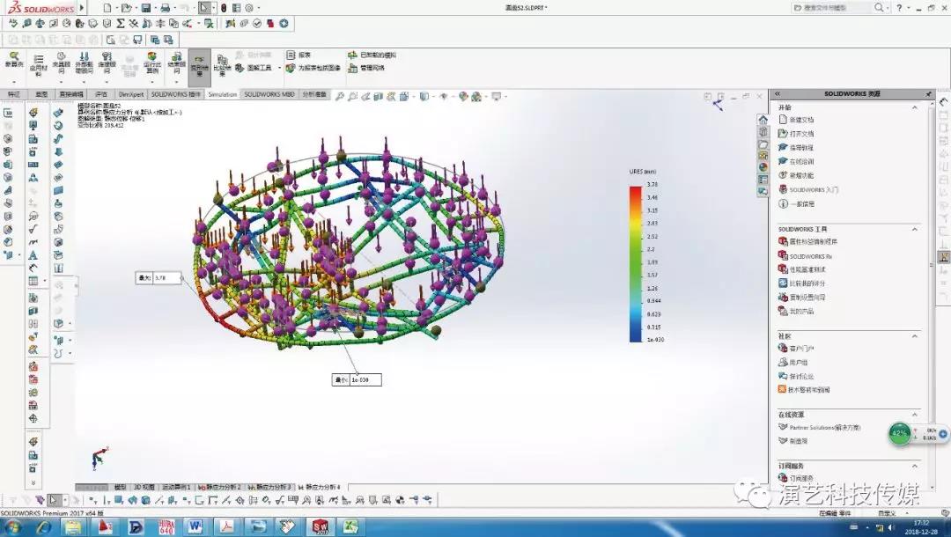Click the red maximum color on URES legend
Screen dimensions: 951x537
(635, 192)
